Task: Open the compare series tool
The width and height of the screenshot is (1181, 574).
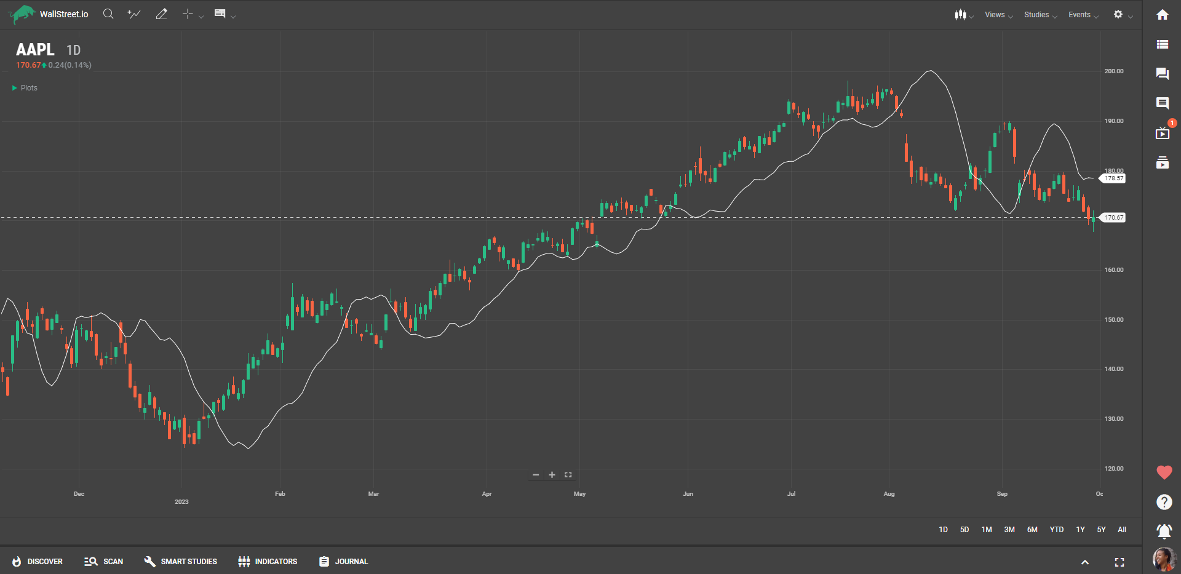Action: coord(134,14)
